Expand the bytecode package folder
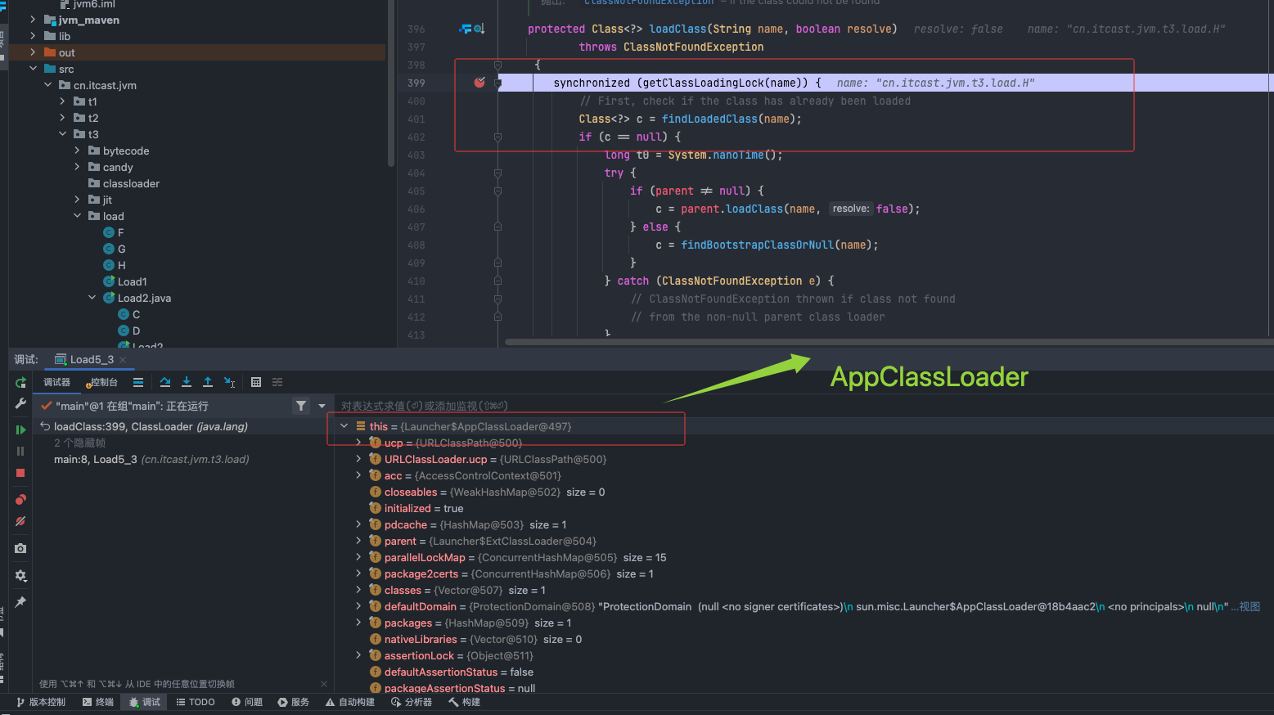 click(78, 151)
